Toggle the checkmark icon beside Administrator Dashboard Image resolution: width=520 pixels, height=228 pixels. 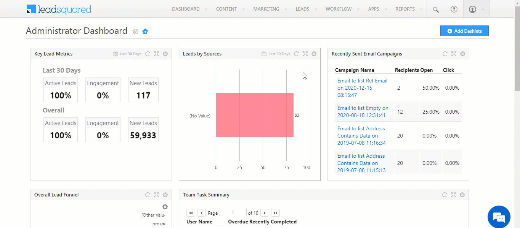(135, 32)
